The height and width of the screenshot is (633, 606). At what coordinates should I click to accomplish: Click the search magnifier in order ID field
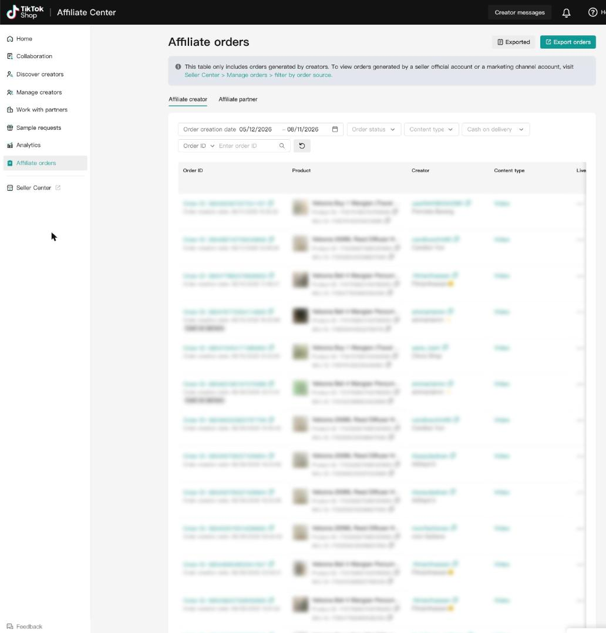(282, 146)
